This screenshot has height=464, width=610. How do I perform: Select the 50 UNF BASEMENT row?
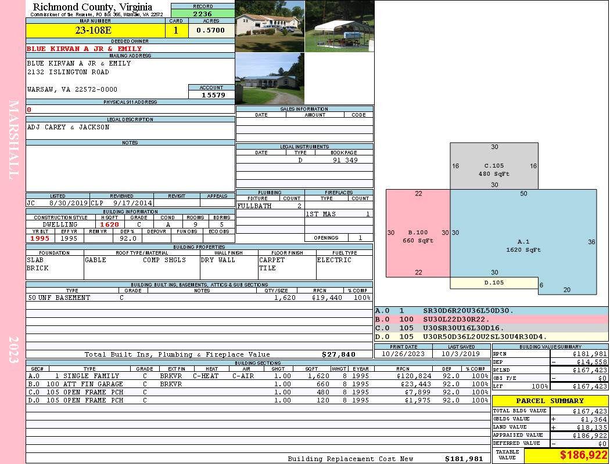click(x=199, y=298)
